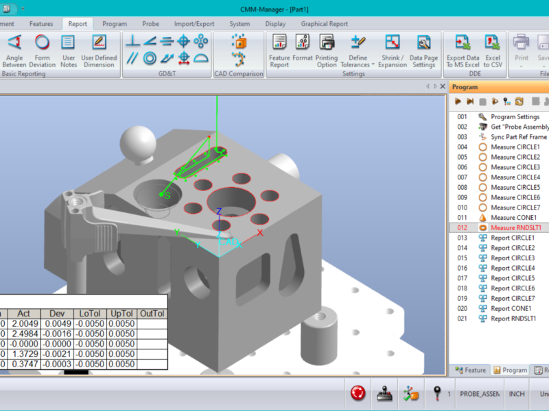Click the INCH units status field
Screen dimensions: 549x411
(x=517, y=394)
